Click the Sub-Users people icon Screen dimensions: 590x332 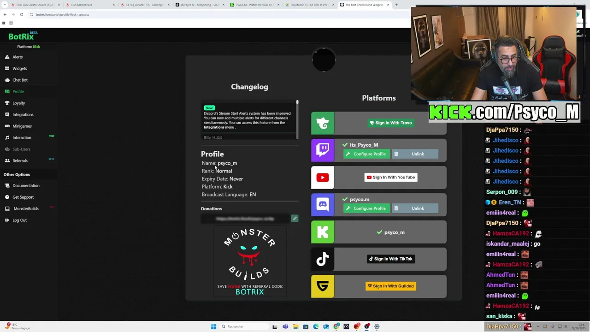[x=7, y=149]
